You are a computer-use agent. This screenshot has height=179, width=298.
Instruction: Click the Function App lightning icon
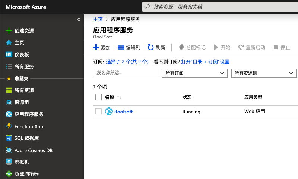(x=9, y=126)
